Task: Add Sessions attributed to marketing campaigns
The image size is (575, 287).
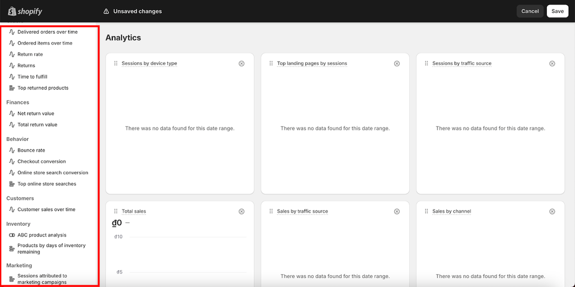Action: [x=43, y=279]
